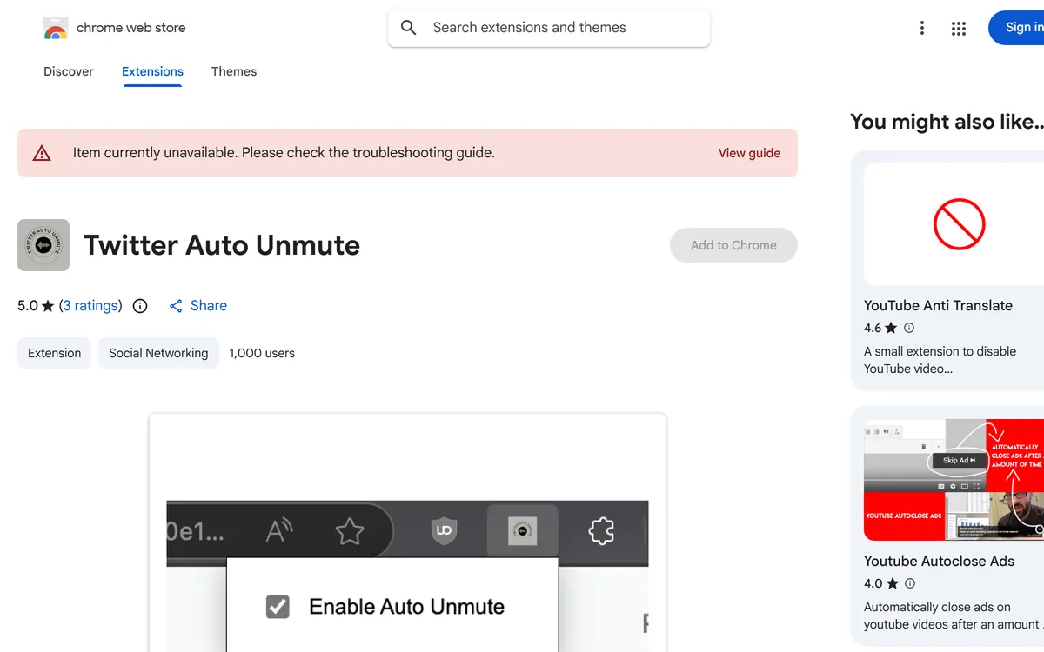
Task: Click the Sign in button
Action: [x=1016, y=28]
